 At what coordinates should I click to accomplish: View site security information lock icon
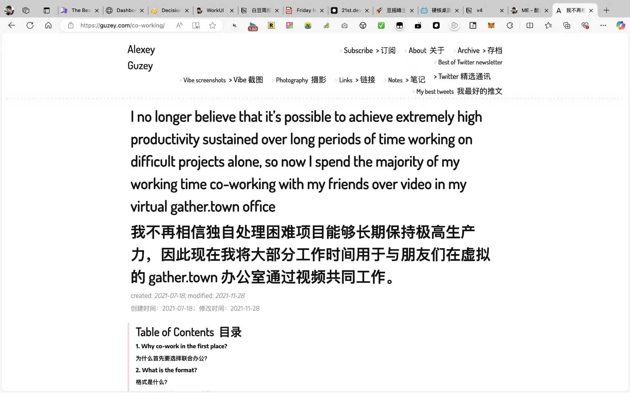tap(71, 25)
